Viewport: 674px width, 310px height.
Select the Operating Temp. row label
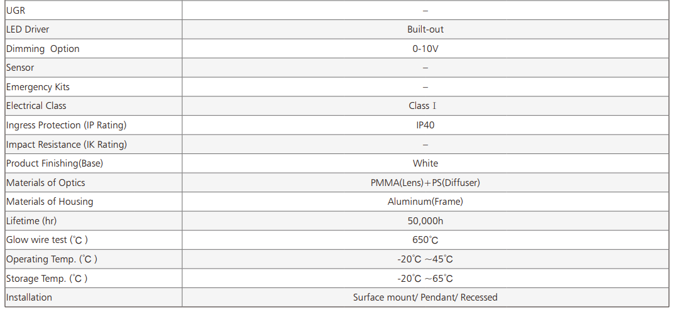51,259
